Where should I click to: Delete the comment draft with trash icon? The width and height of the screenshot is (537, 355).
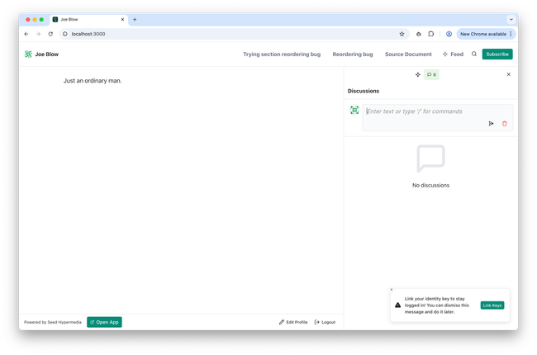tap(505, 124)
